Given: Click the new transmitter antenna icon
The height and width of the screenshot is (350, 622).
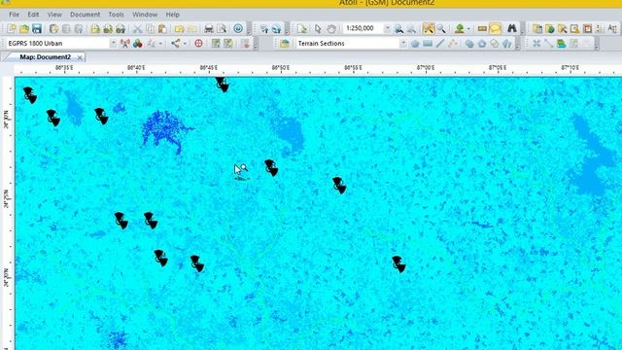Looking at the screenshot, I should [125, 43].
